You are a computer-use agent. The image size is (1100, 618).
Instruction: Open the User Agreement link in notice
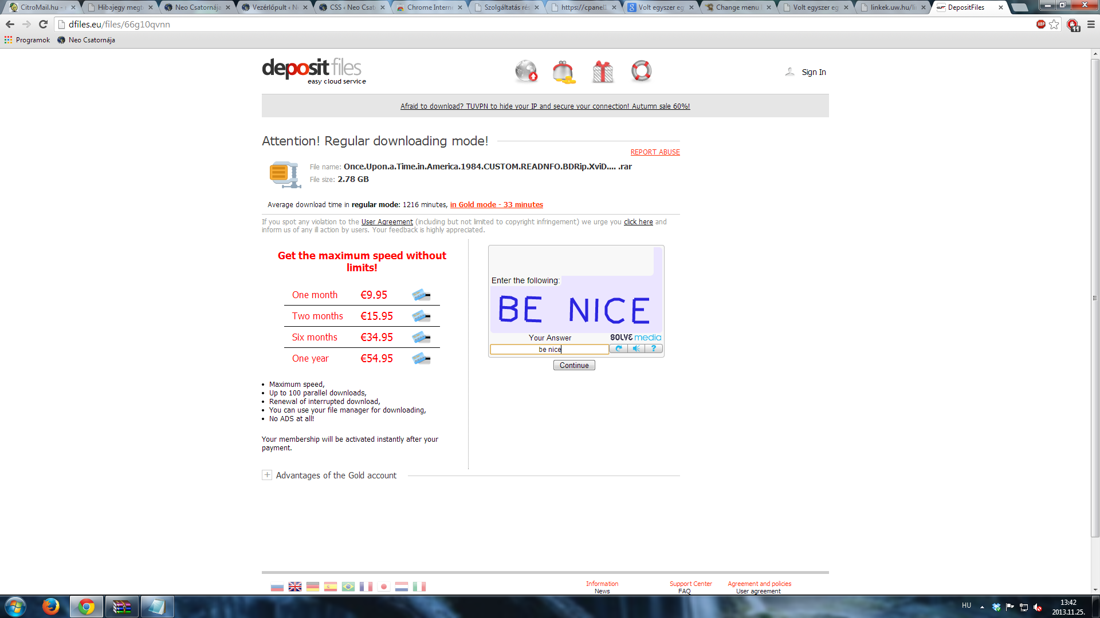point(387,222)
